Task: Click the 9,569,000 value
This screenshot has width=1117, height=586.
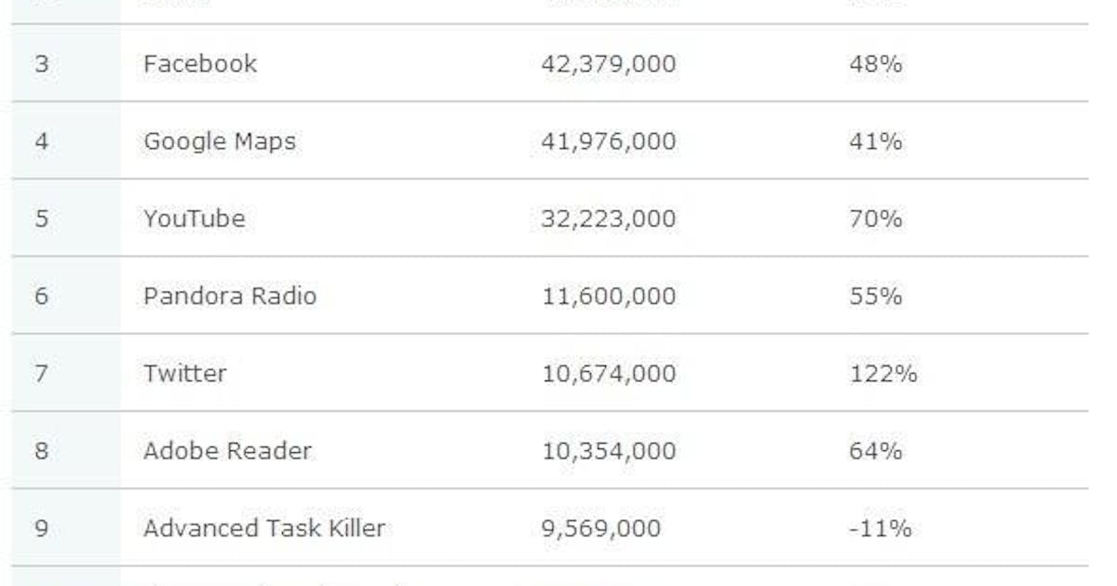Action: 601,528
